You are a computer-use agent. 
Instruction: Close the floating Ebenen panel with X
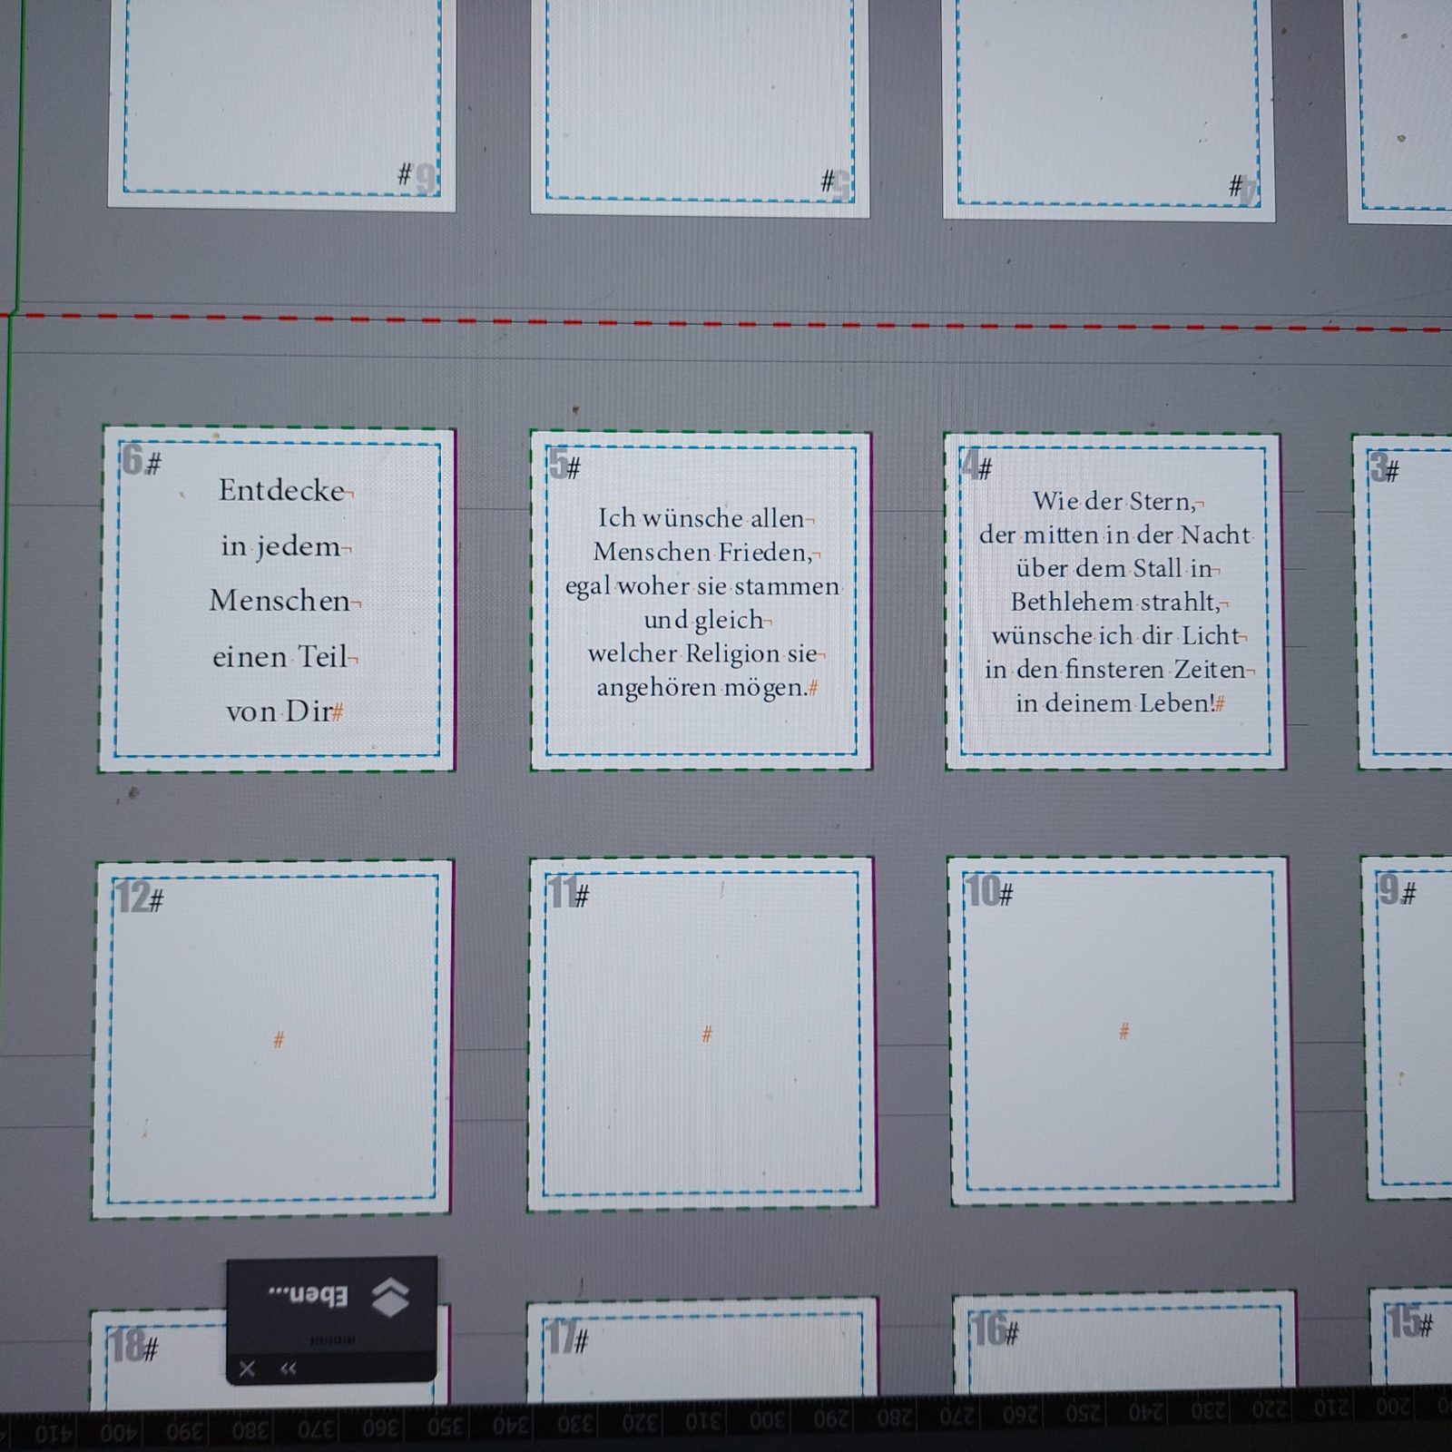coord(247,1369)
